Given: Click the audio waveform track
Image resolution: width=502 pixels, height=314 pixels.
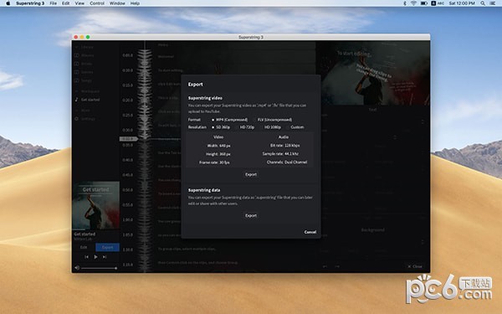Looking at the screenshot, I should (x=145, y=157).
